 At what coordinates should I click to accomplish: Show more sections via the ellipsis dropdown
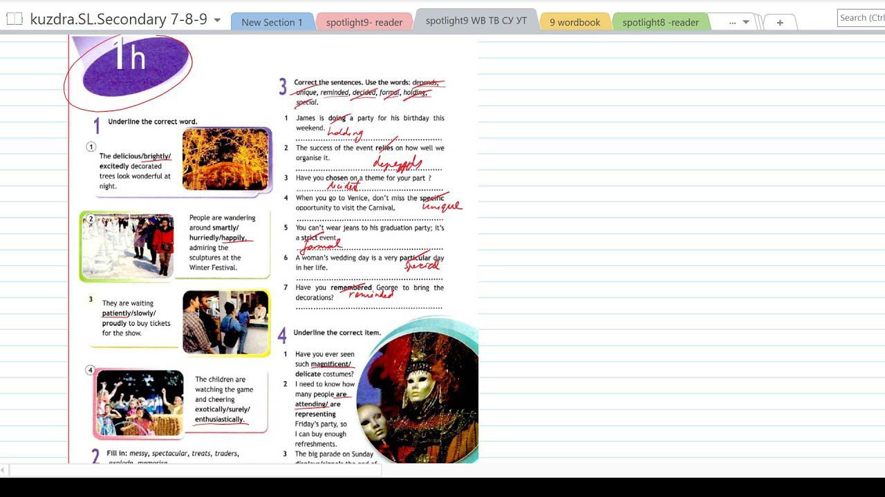(738, 22)
